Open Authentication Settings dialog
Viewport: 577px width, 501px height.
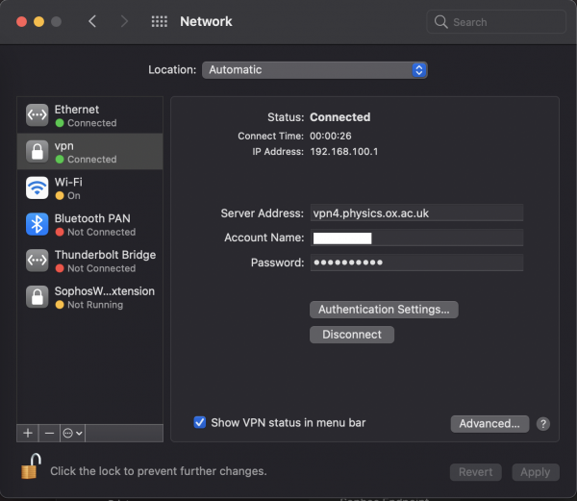[384, 310]
